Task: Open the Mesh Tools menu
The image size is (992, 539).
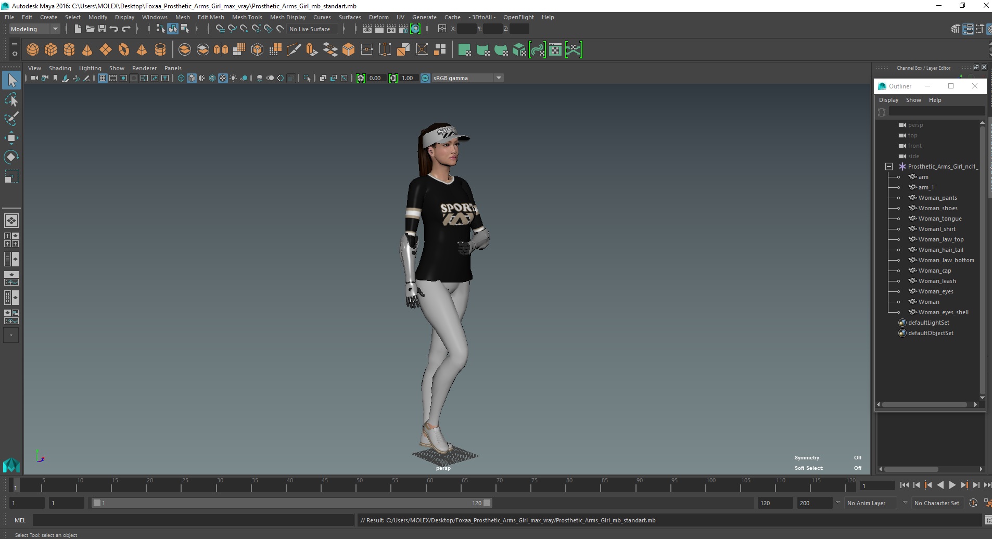Action: 247,17
